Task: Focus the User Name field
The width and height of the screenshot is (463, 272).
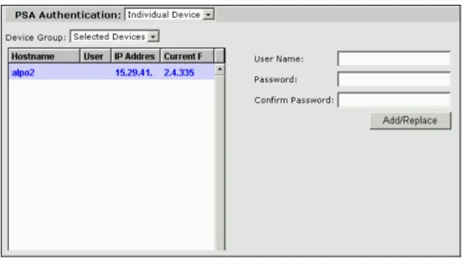Action: point(394,59)
